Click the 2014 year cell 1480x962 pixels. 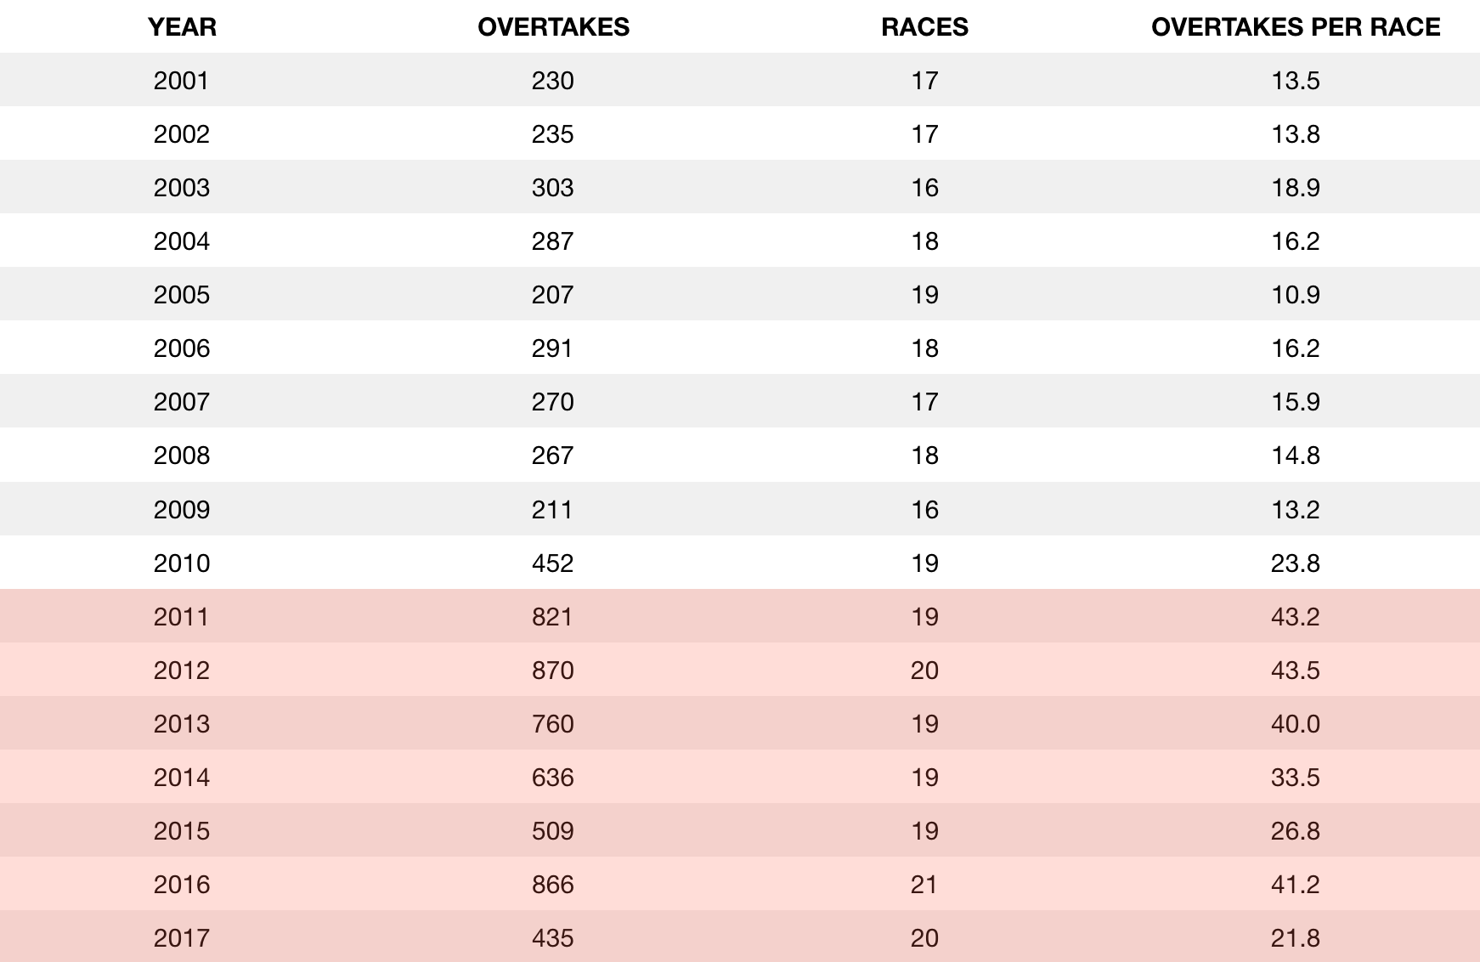pos(181,778)
